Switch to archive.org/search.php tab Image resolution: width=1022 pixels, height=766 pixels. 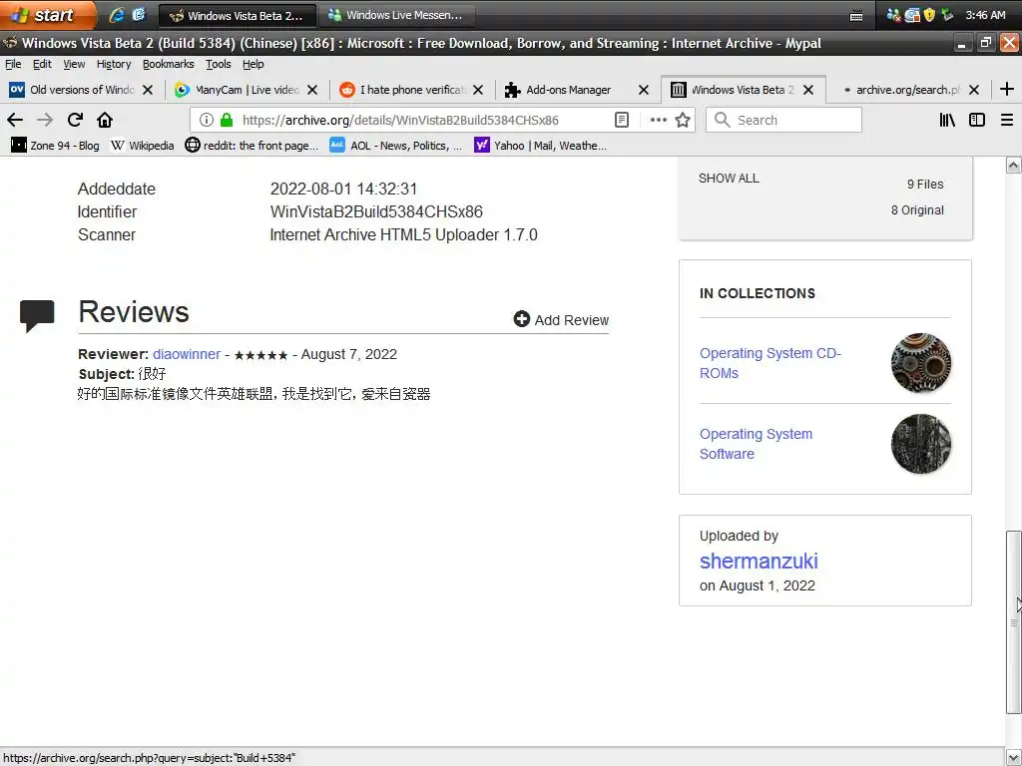[x=908, y=90]
